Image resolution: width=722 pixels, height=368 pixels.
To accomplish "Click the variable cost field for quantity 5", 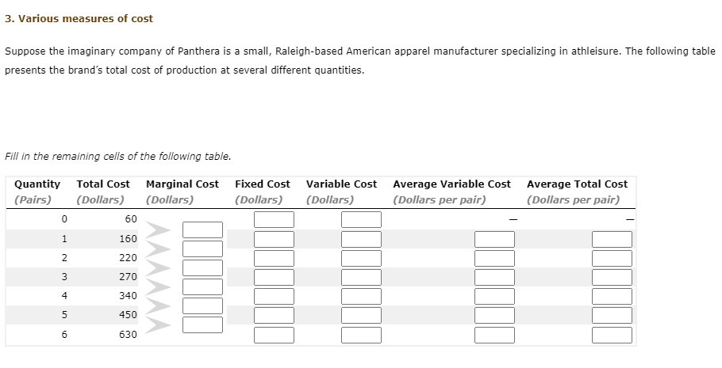I will pyautogui.click(x=361, y=315).
